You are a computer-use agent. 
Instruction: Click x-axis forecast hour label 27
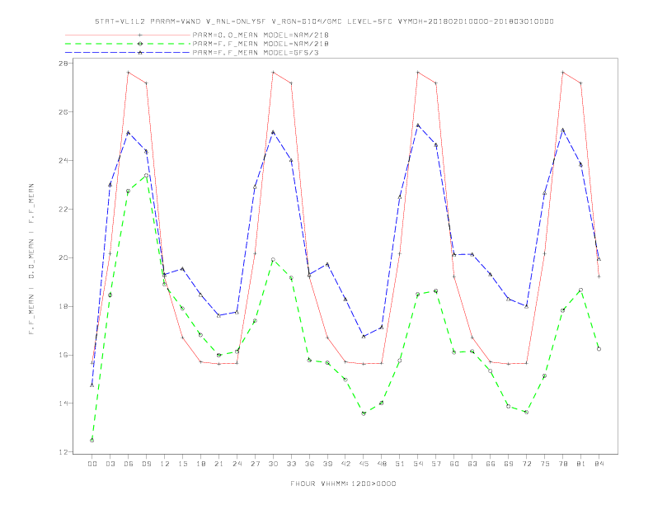coord(255,464)
